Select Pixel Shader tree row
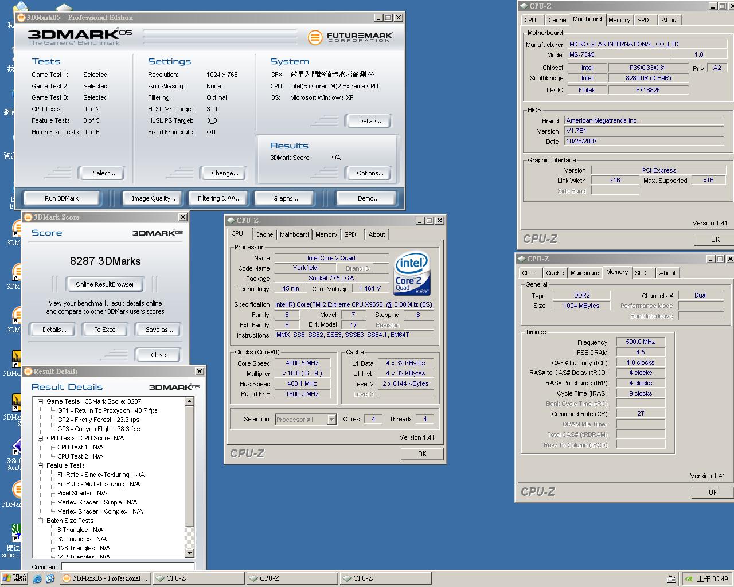Viewport: 734px width, 587px height. pos(82,493)
